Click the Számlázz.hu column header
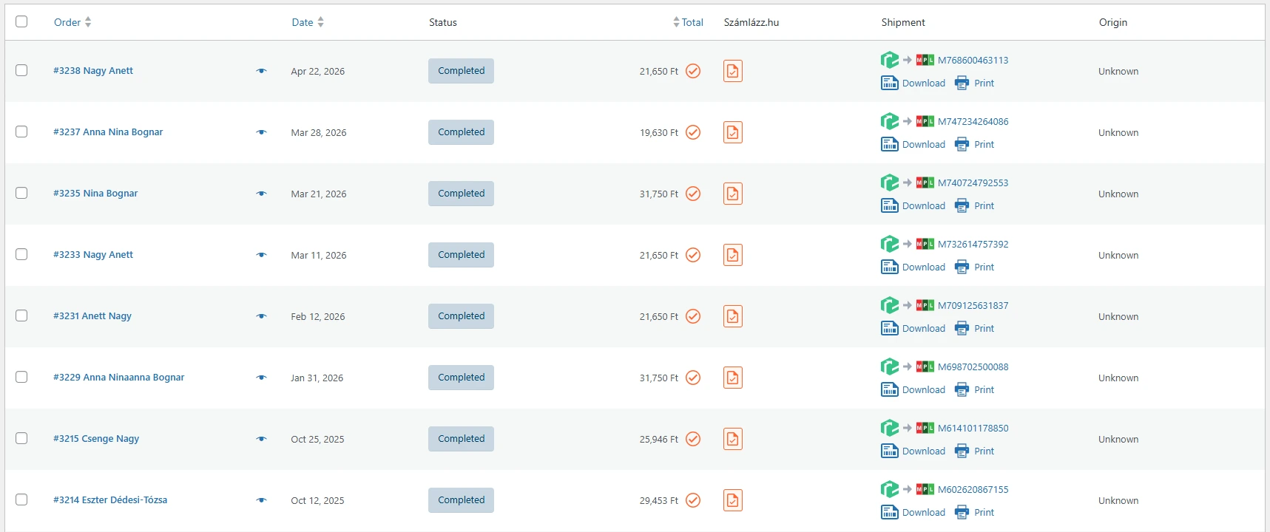Screen dimensions: 1270x532 (x=751, y=22)
